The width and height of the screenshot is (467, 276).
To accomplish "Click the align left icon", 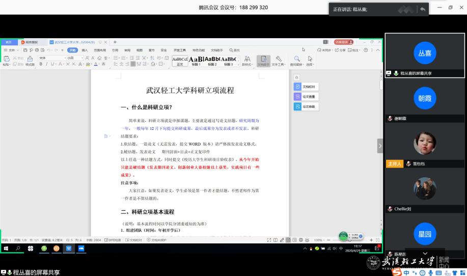I will 116,64.
